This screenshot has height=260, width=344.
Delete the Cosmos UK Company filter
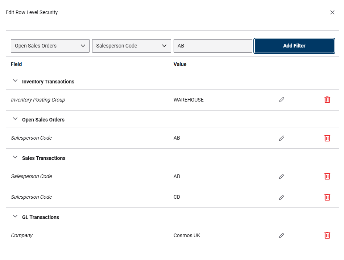(327, 235)
